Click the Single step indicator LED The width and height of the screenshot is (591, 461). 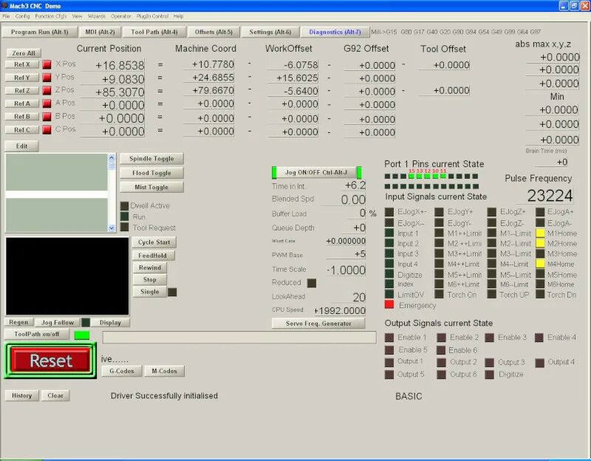172,292
